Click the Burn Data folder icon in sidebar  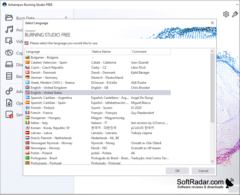click(x=9, y=17)
